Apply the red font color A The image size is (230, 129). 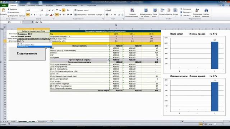tap(51, 15)
